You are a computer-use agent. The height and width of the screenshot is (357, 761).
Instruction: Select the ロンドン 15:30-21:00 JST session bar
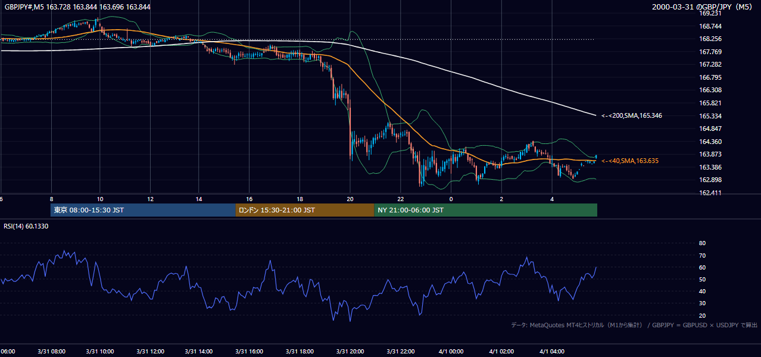[x=305, y=210]
